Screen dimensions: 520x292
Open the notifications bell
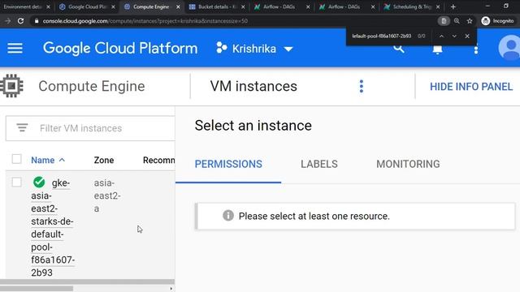click(x=437, y=49)
